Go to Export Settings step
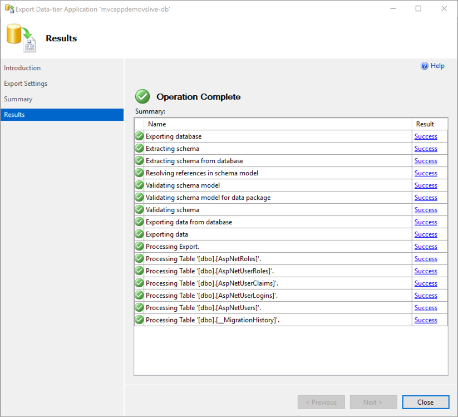The image size is (458, 417). [x=26, y=84]
